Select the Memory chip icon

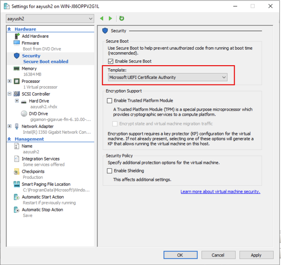pyautogui.click(x=17, y=69)
